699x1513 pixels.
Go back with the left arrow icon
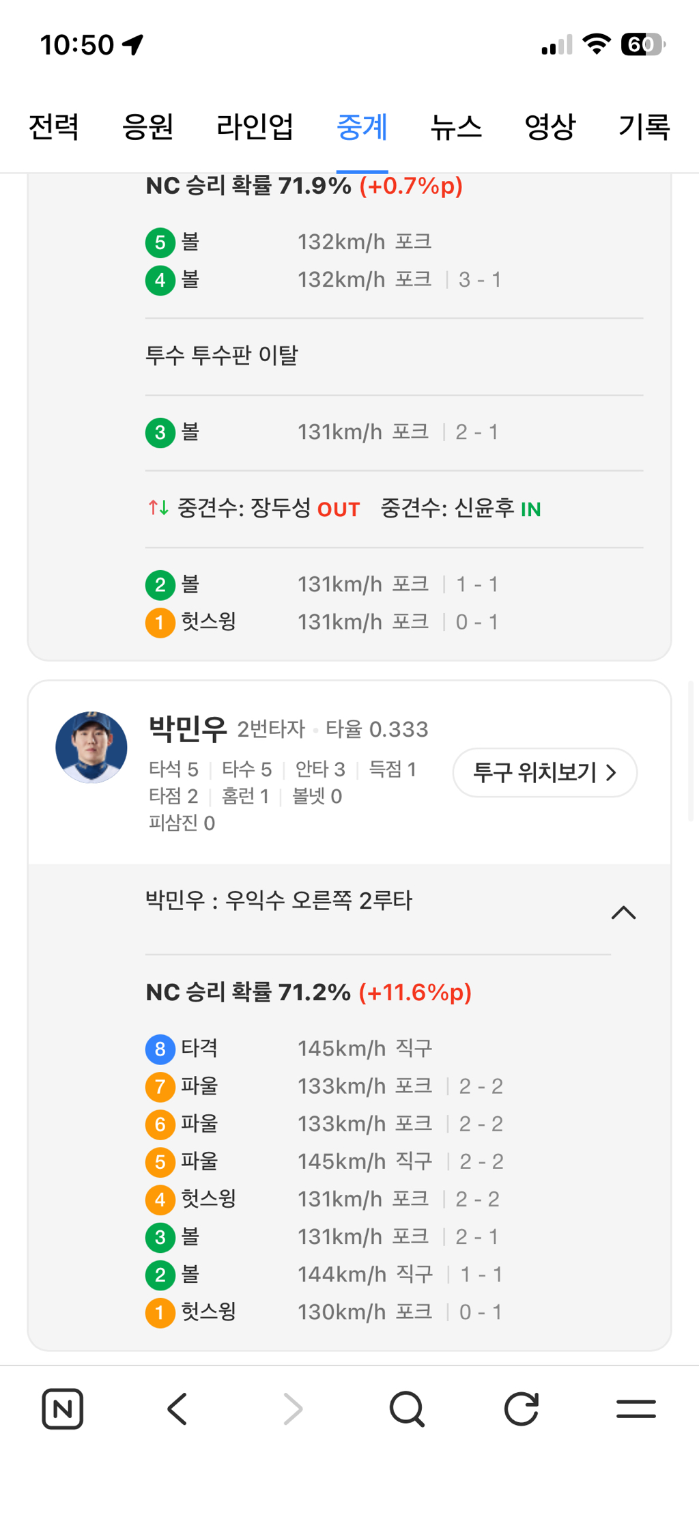(177, 1408)
